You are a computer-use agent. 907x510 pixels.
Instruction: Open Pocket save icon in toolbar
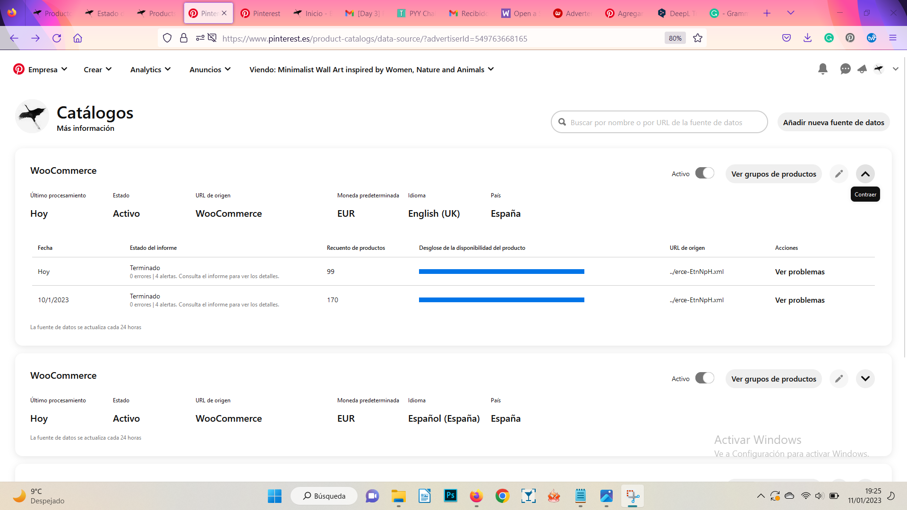tap(787, 38)
